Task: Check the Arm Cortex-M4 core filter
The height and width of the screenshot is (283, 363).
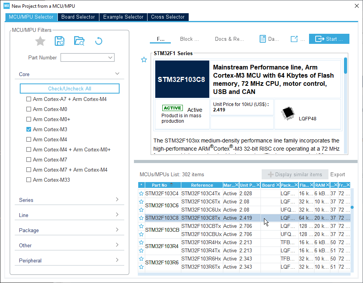Action: [29, 139]
